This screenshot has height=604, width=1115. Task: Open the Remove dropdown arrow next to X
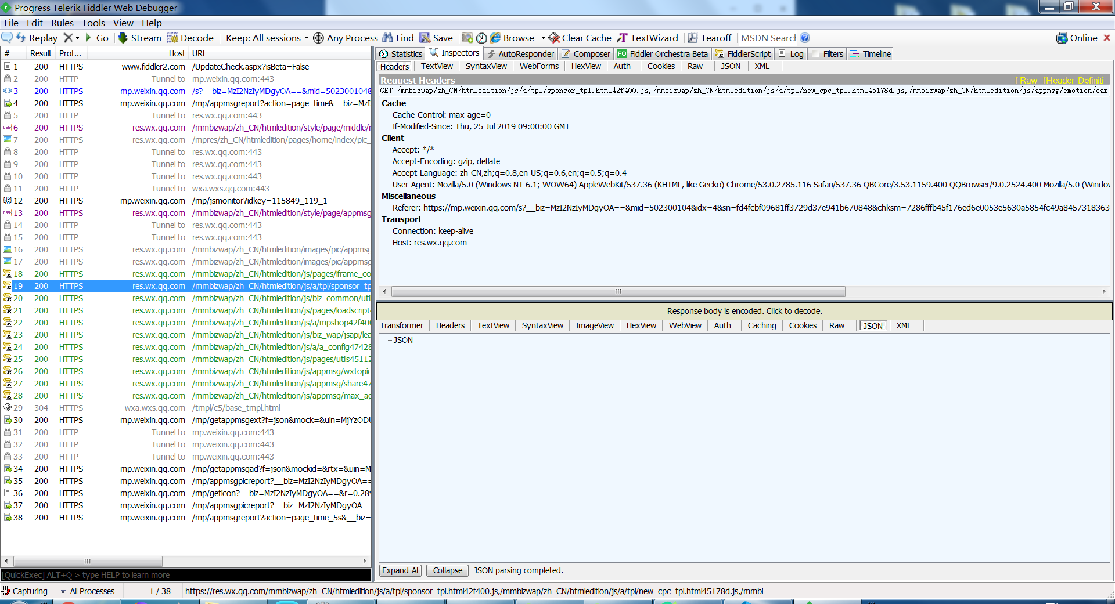pos(77,38)
